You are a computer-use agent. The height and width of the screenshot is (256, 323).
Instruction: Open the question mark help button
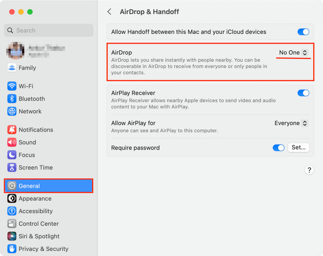309,170
